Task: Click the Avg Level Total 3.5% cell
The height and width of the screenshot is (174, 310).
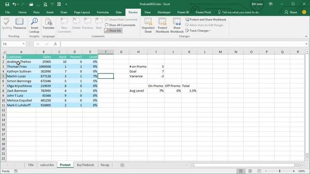Action: point(189,91)
